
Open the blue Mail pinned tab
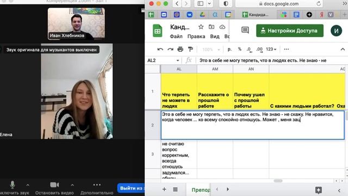click(x=164, y=15)
